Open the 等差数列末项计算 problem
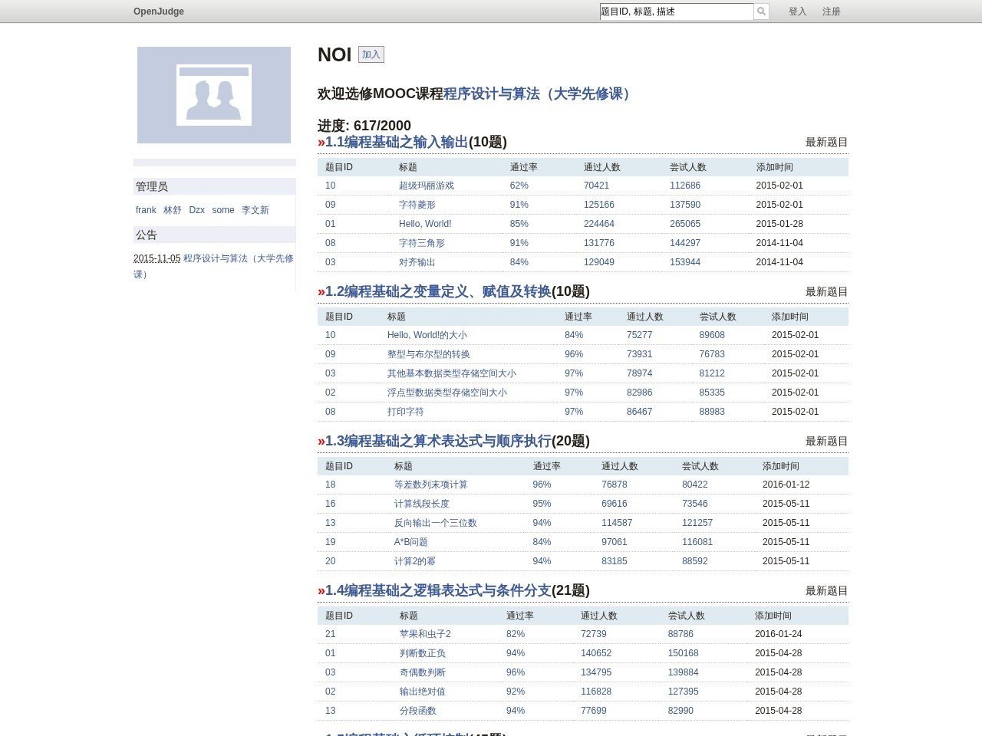This screenshot has height=736, width=982. [430, 485]
